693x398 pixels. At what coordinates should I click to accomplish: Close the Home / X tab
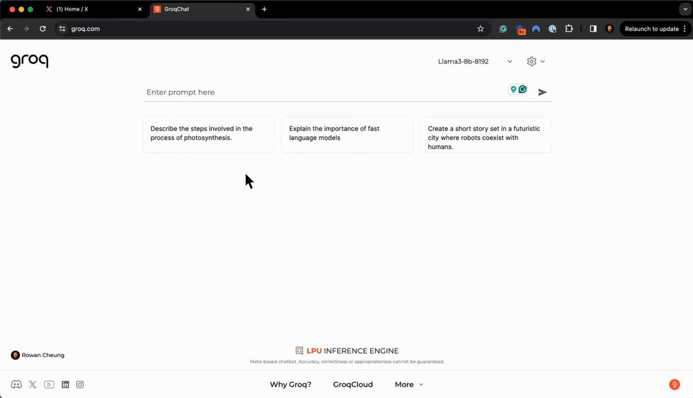pos(140,9)
